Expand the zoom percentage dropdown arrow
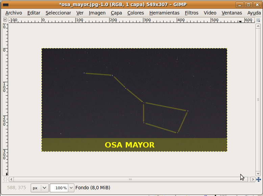The width and height of the screenshot is (263, 196). coord(71,188)
